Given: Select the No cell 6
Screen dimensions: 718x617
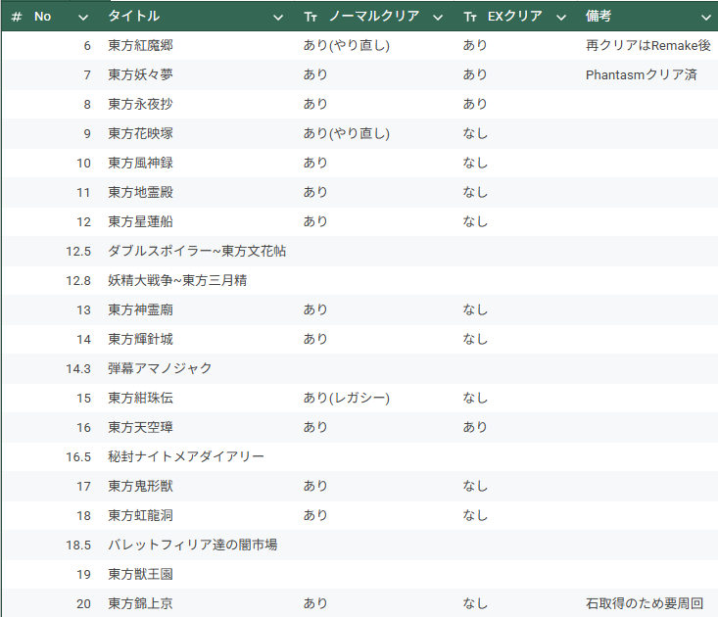Looking at the screenshot, I should [x=87, y=46].
